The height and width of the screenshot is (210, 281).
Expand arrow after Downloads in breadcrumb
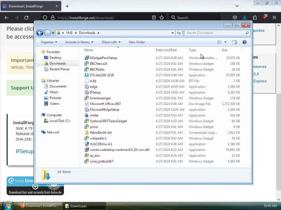click(99, 33)
